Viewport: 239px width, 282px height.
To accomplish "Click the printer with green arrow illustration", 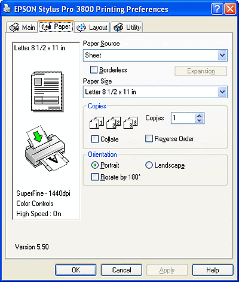I will [47, 148].
